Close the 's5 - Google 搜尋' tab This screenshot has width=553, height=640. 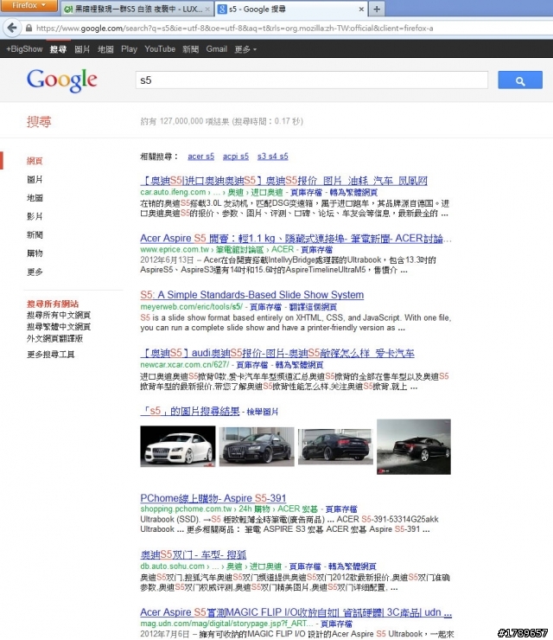361,9
